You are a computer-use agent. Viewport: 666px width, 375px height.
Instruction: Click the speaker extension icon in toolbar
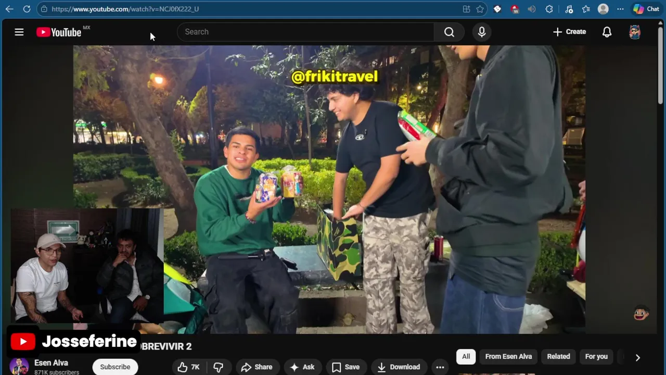(x=531, y=9)
